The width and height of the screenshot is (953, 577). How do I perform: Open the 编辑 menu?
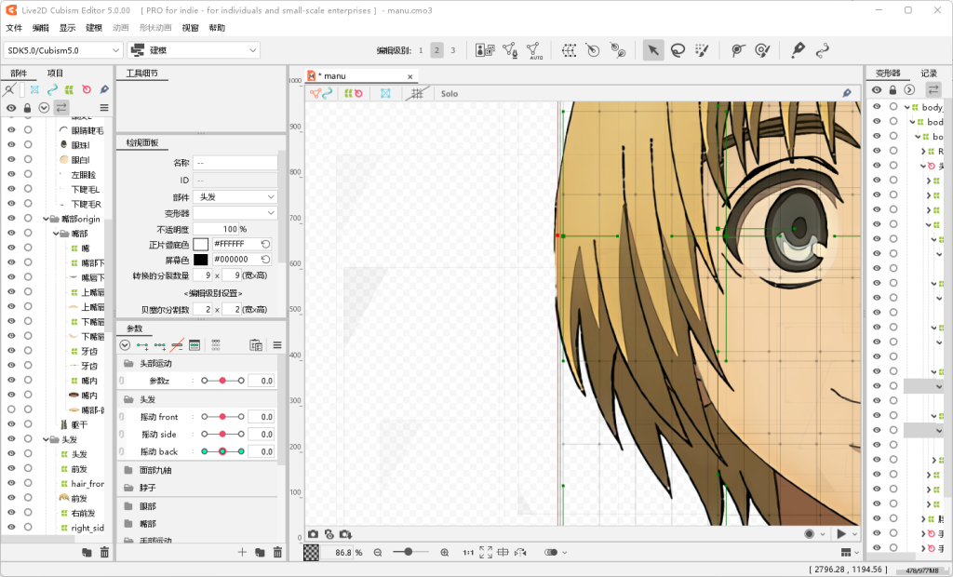(41, 28)
